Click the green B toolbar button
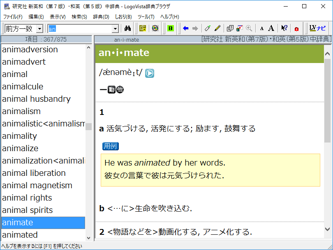This screenshot has width=333, height=250. (x=171, y=28)
